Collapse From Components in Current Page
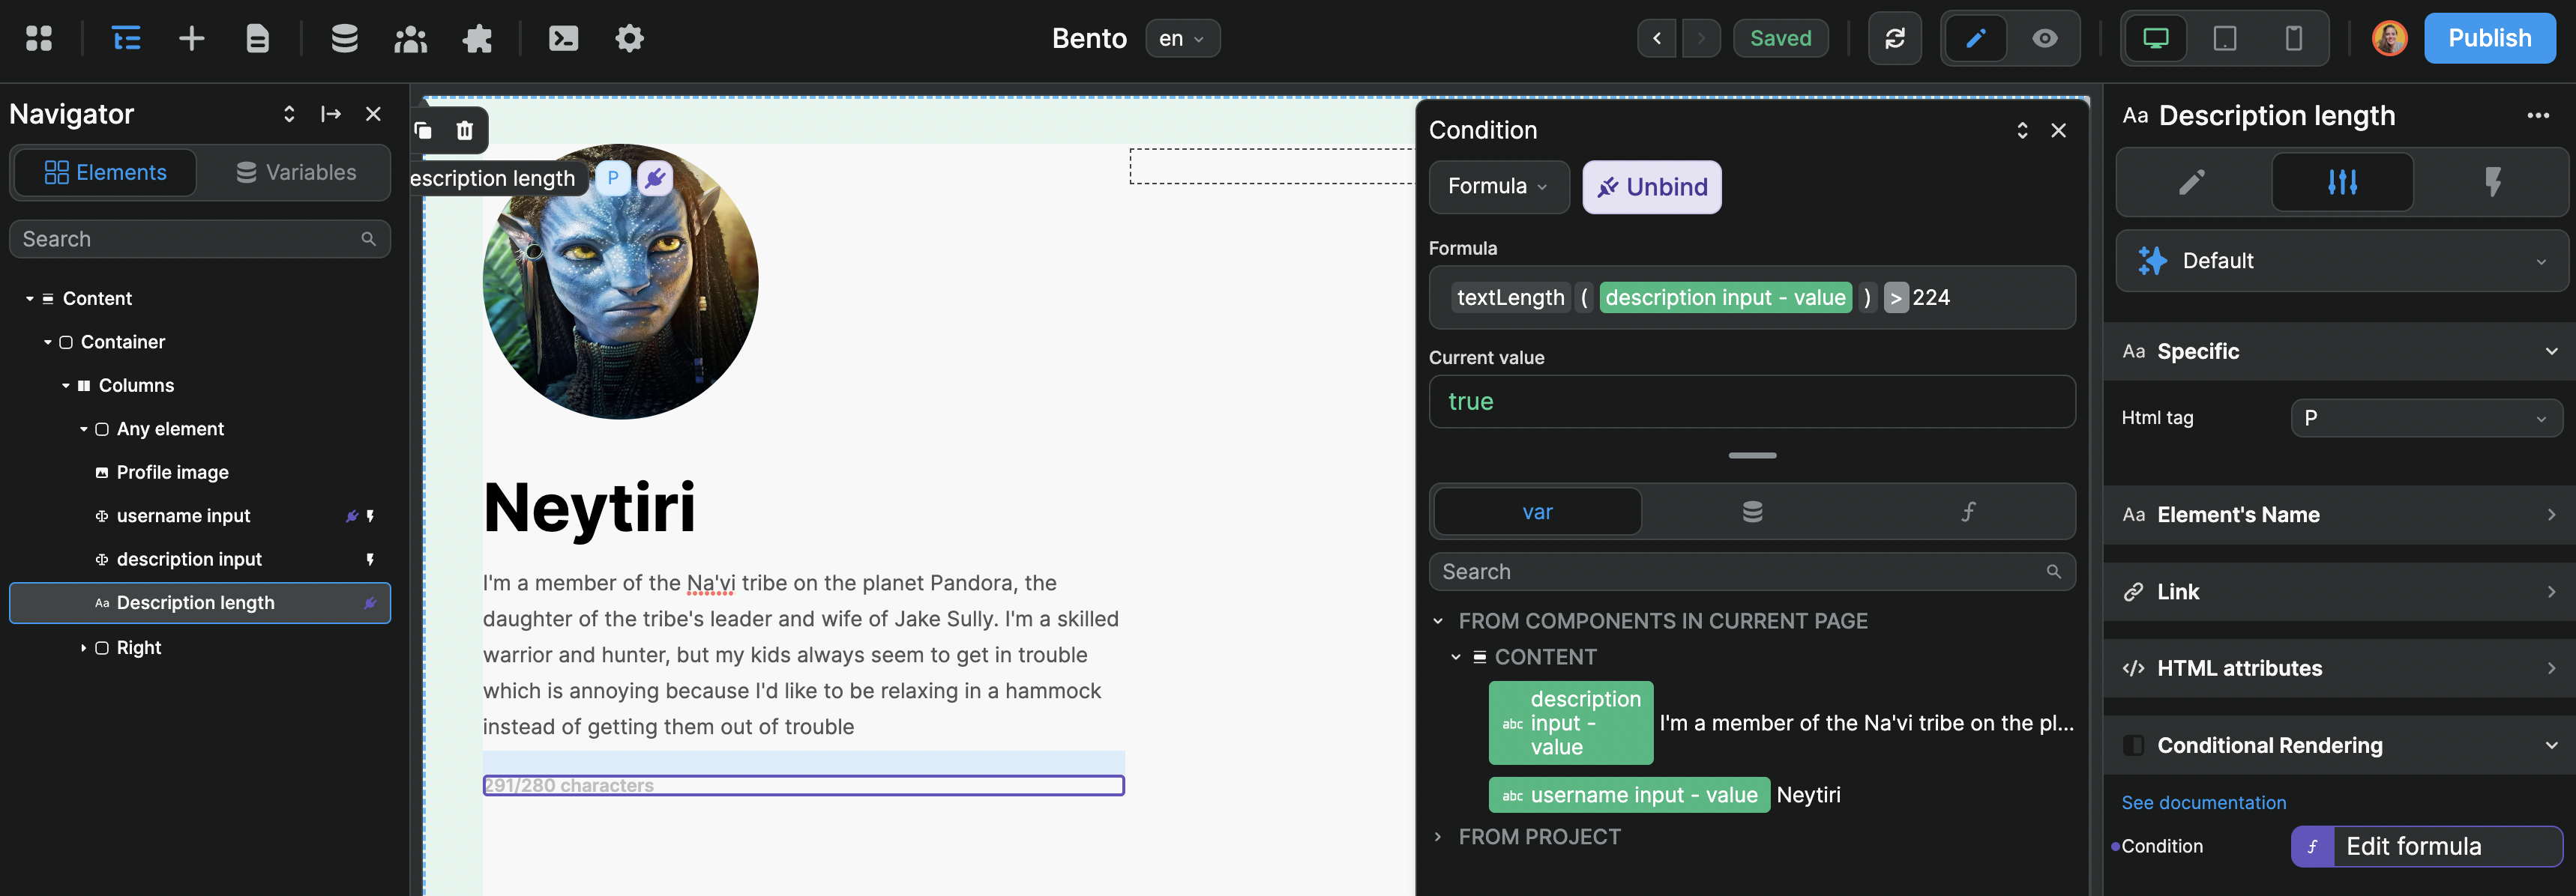The height and width of the screenshot is (896, 2576). point(1438,621)
